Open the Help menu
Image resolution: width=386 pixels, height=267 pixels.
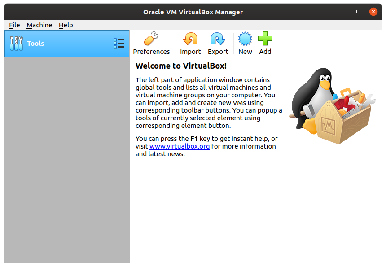(x=66, y=25)
